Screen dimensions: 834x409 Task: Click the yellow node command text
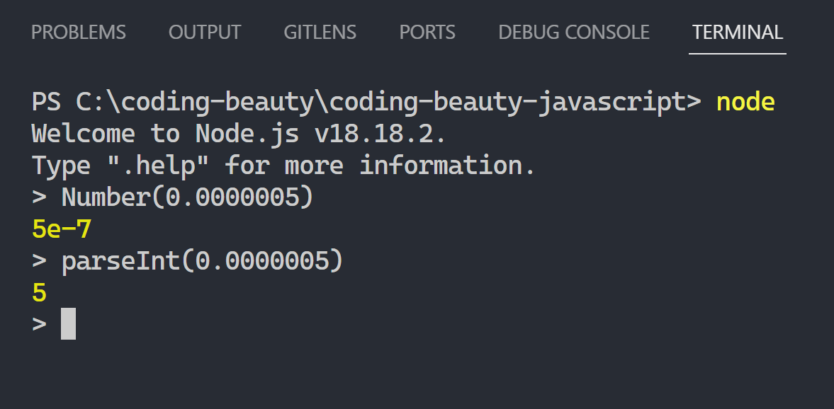click(x=745, y=102)
